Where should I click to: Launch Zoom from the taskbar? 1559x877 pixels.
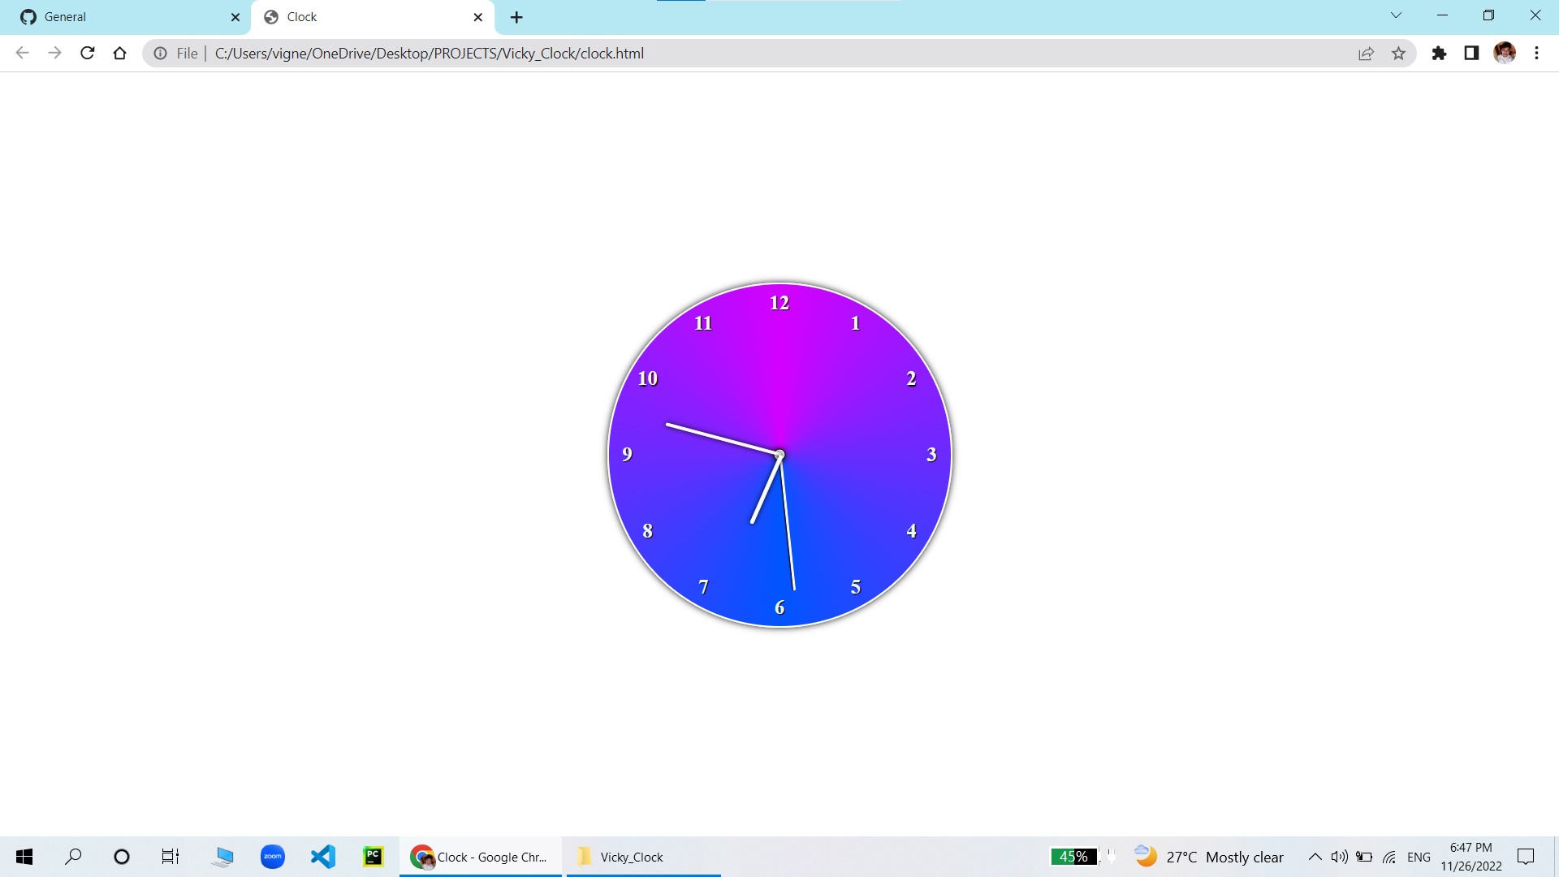click(273, 856)
